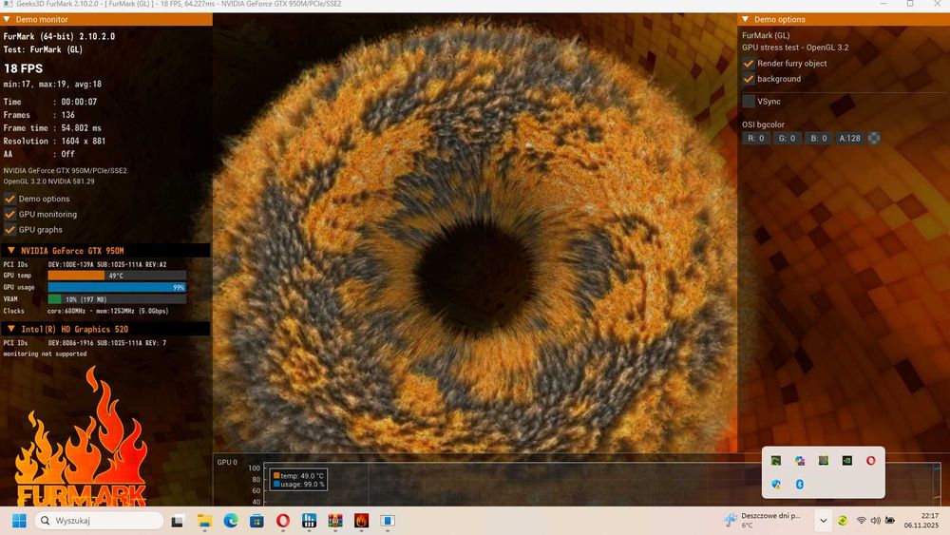Open the weather widget showing 6°C
This screenshot has width=950, height=535.
click(x=763, y=520)
